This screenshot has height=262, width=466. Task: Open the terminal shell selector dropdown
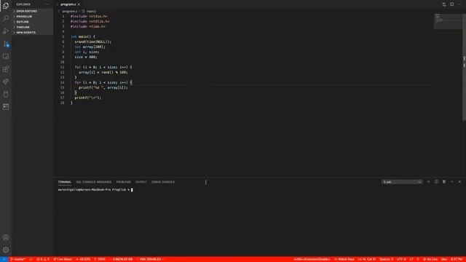[402, 182]
